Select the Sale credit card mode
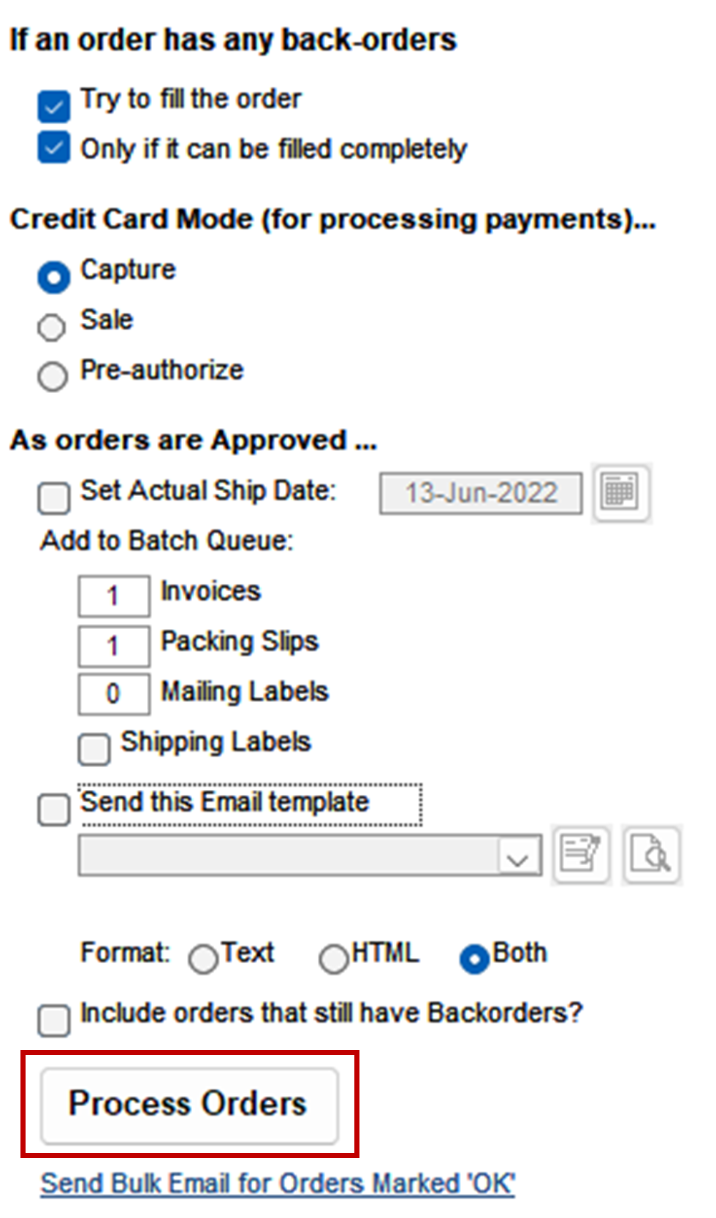Screen dimensions: 716x1218 pyautogui.click(x=52, y=327)
